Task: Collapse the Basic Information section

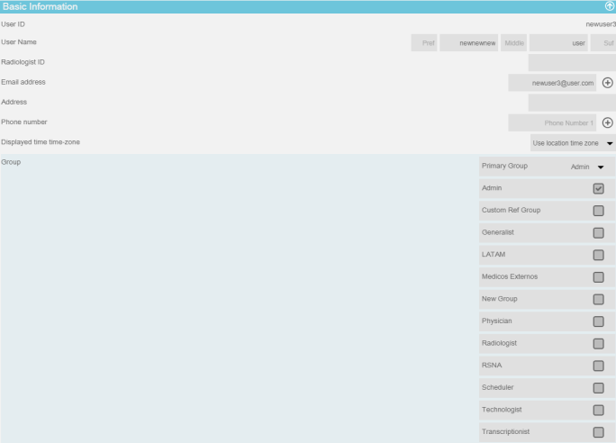Action: 609,6
